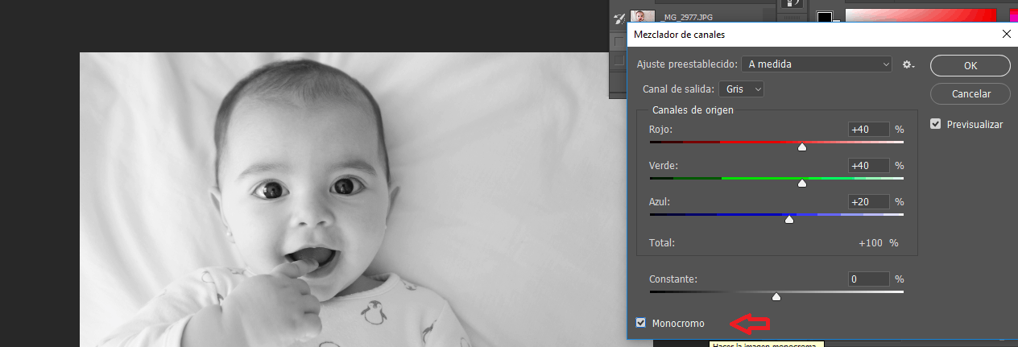Select the _MG_2977.JPG snapshot thumbnail

(643, 17)
